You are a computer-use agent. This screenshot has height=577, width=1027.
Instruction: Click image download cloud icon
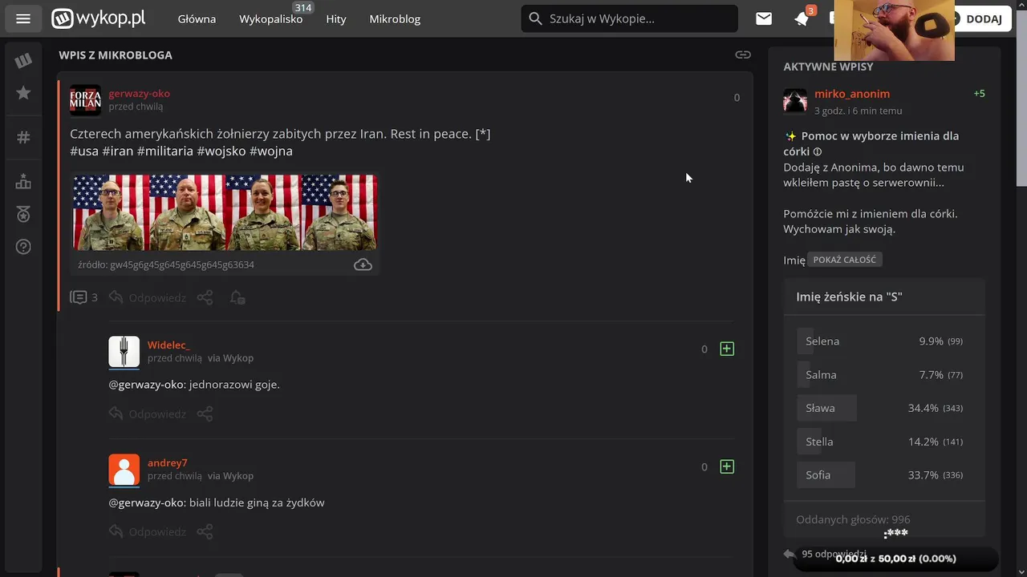coord(363,264)
